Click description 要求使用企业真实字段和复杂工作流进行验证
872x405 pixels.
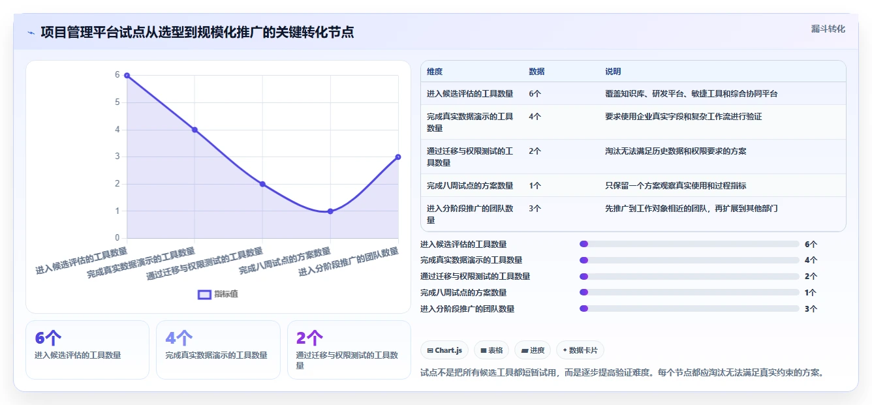pos(683,117)
